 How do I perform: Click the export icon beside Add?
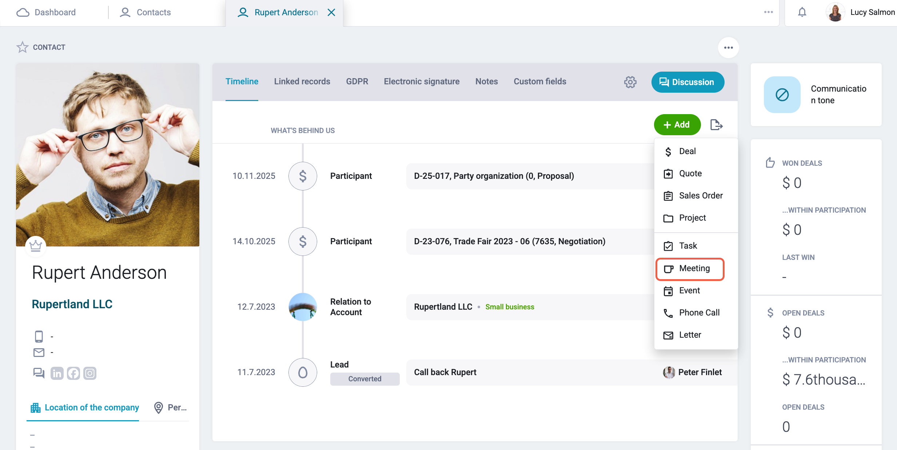click(x=716, y=125)
